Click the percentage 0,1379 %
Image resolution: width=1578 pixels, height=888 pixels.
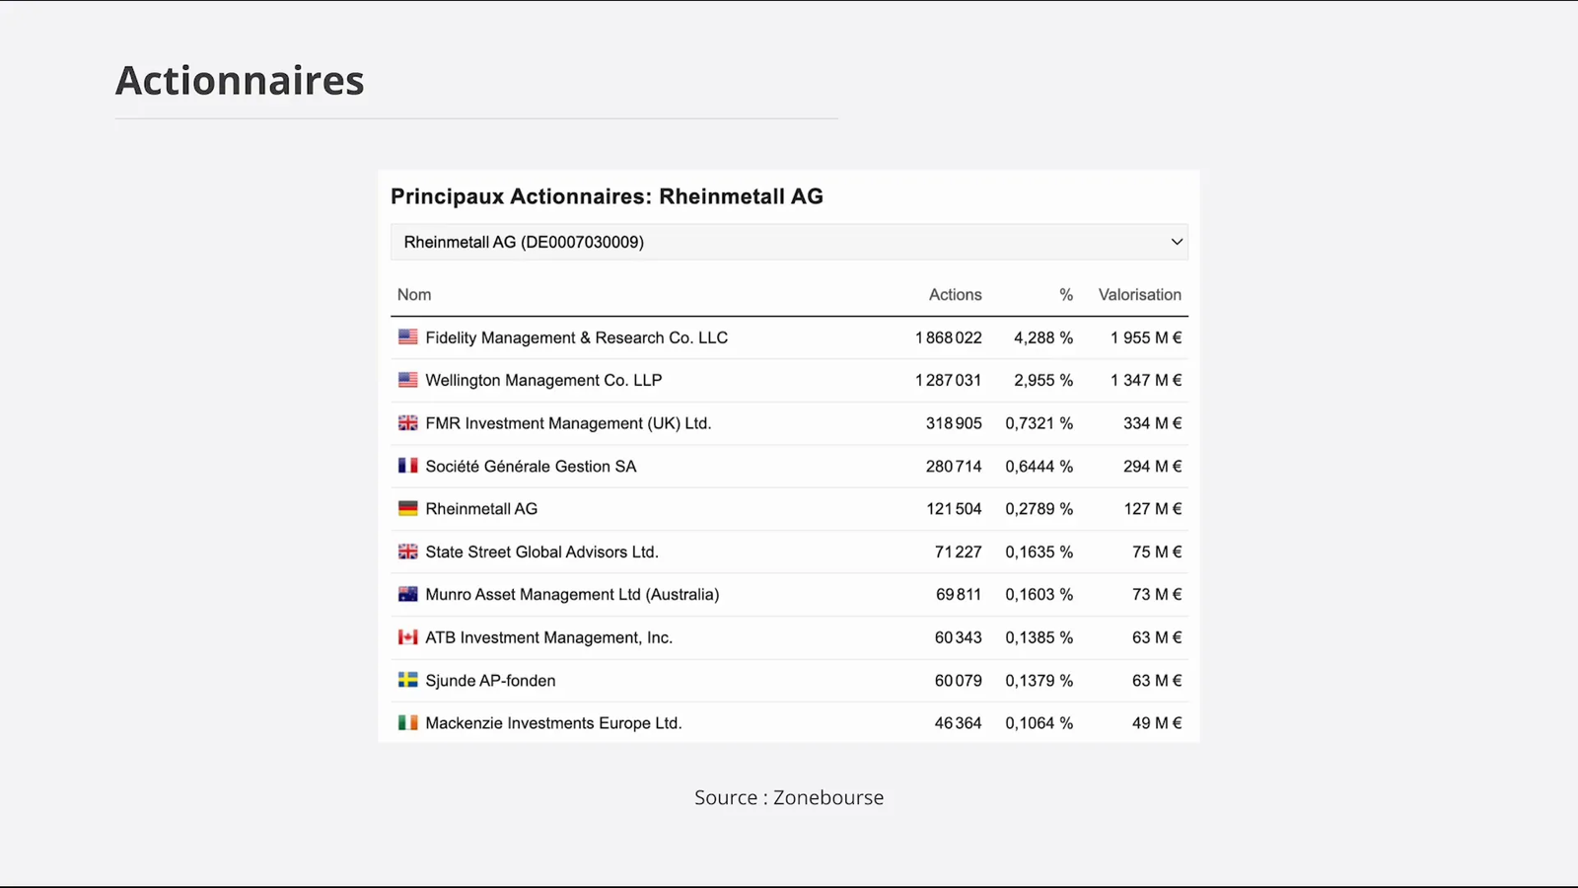pyautogui.click(x=1040, y=680)
